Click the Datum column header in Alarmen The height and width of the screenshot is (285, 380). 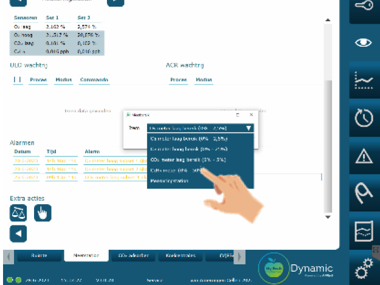22,151
